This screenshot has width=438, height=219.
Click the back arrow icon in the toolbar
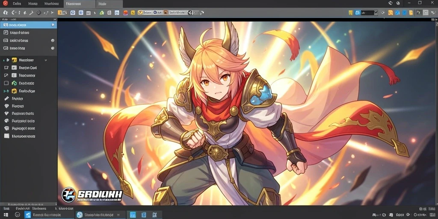[13, 12]
